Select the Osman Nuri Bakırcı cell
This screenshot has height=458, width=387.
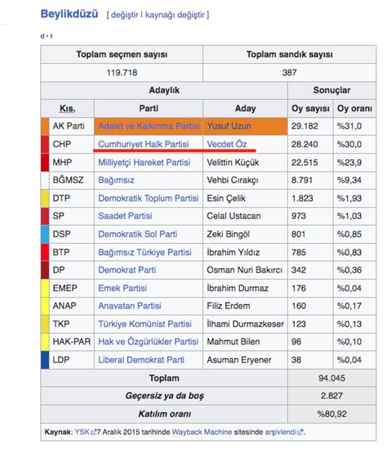pyautogui.click(x=244, y=270)
